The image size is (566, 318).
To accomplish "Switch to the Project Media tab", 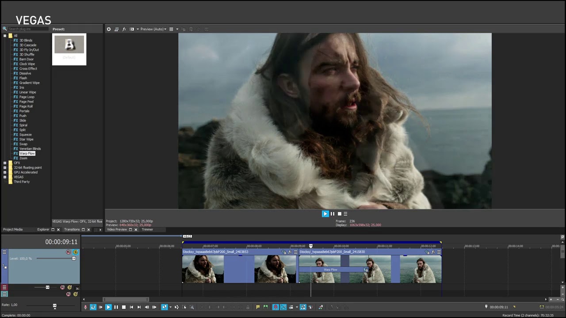I will pyautogui.click(x=13, y=230).
